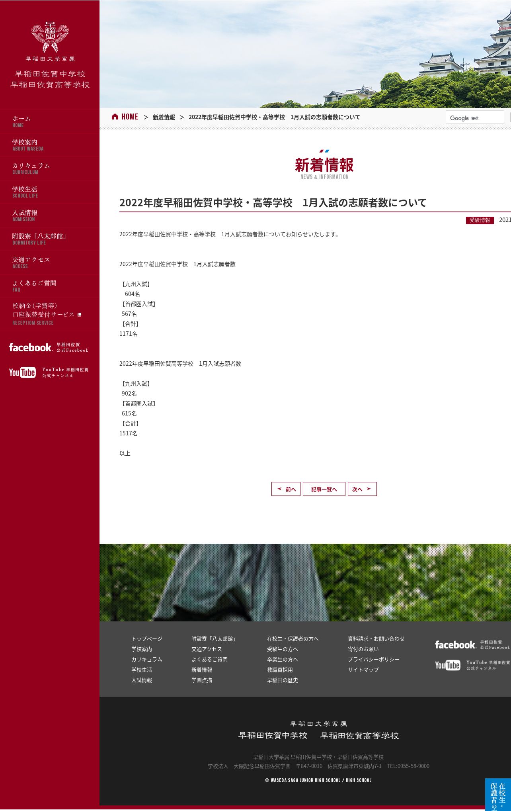The image size is (511, 811).
Task: Click junior high Kyushu count 604名
Action: [x=133, y=294]
